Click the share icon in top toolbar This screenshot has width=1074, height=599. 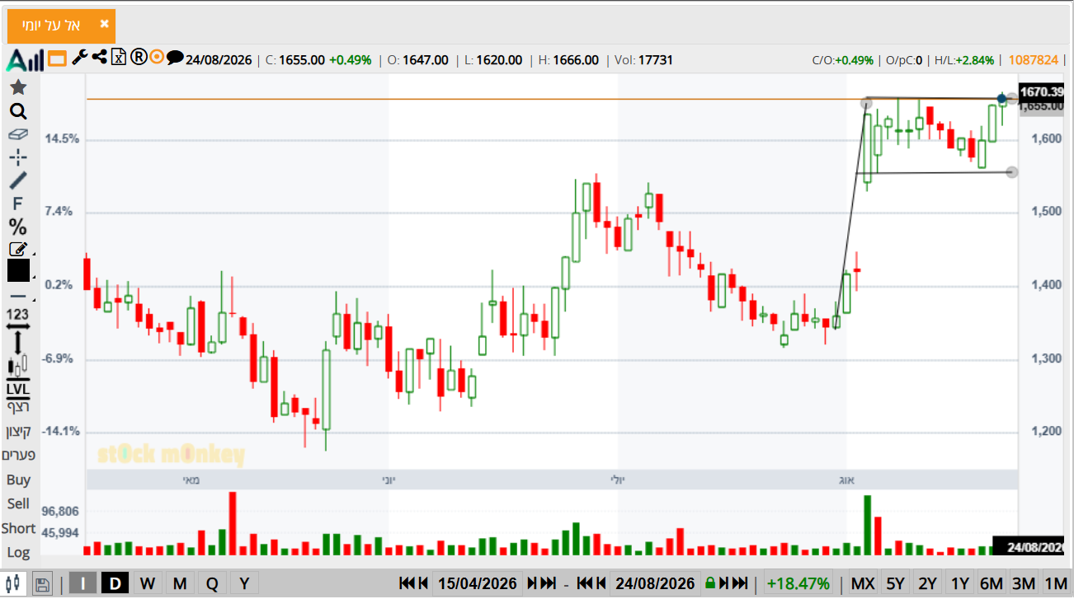(x=100, y=57)
